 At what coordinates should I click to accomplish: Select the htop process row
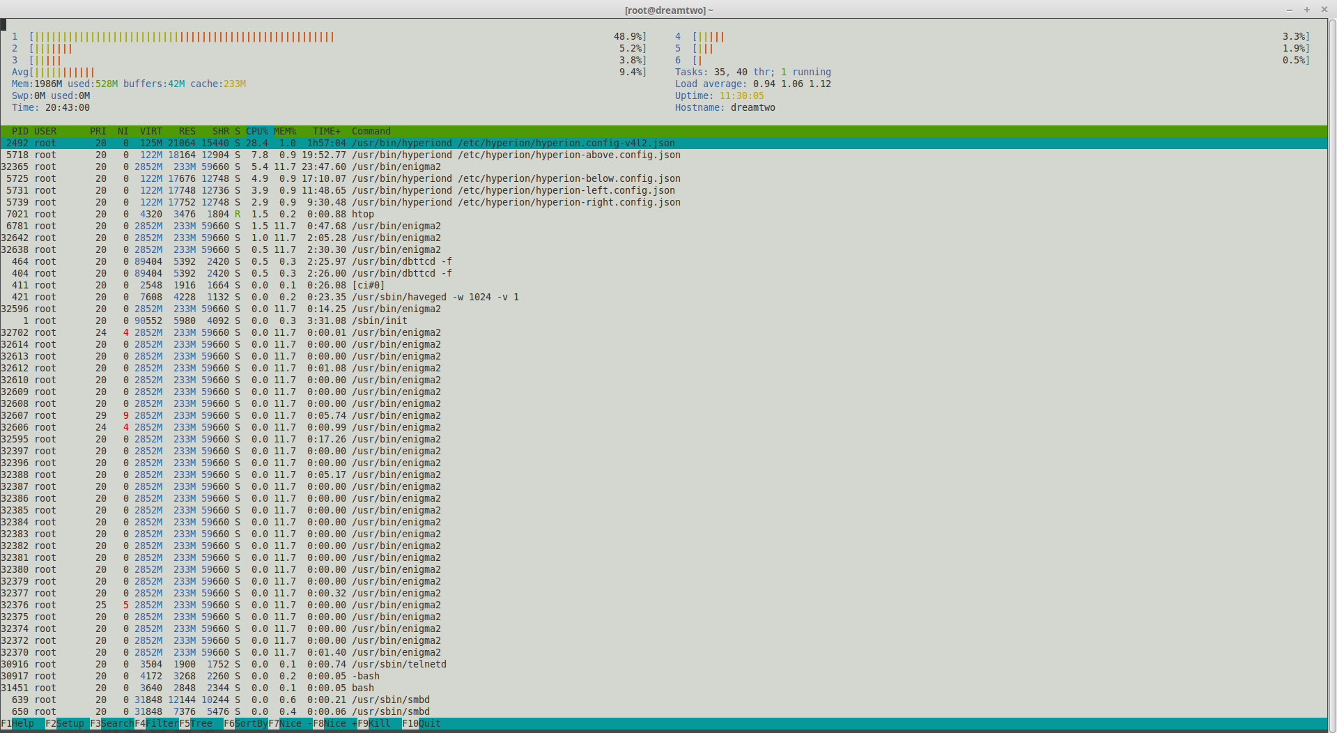coord(362,214)
